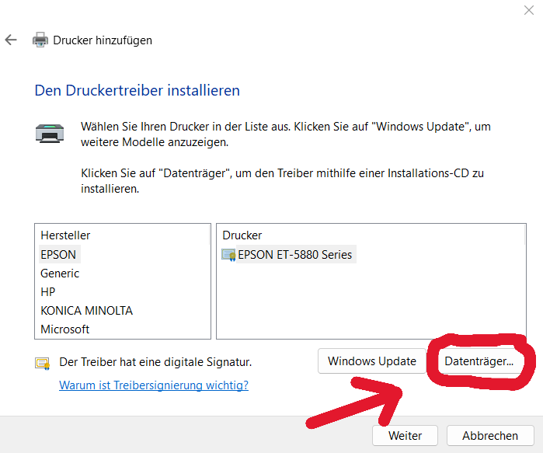Click the Drucker column header
The image size is (543, 453).
[x=242, y=235]
